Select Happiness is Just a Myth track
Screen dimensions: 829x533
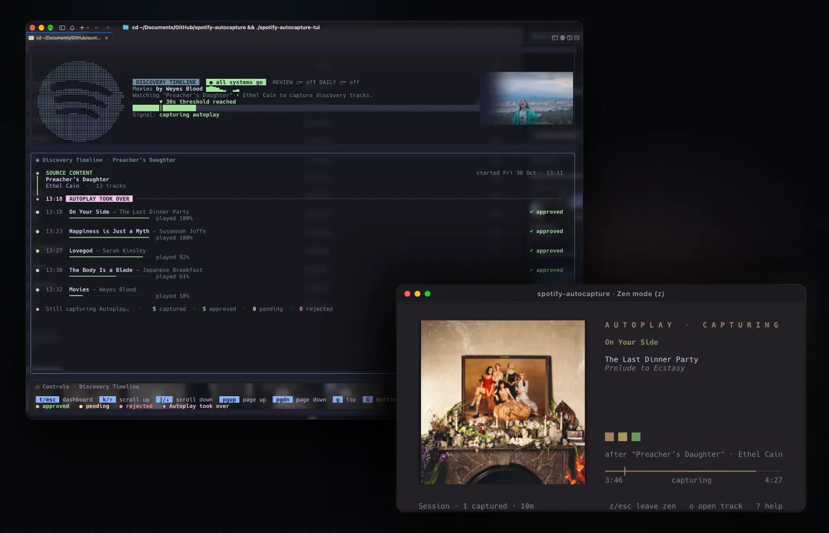(299, 234)
